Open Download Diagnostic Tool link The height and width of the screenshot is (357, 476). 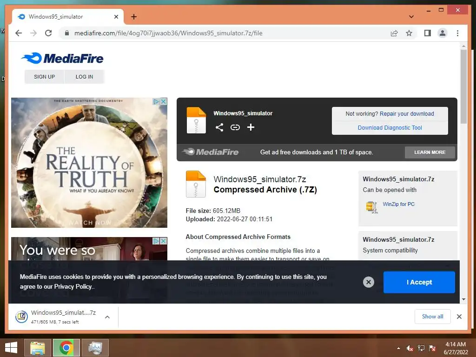click(390, 128)
